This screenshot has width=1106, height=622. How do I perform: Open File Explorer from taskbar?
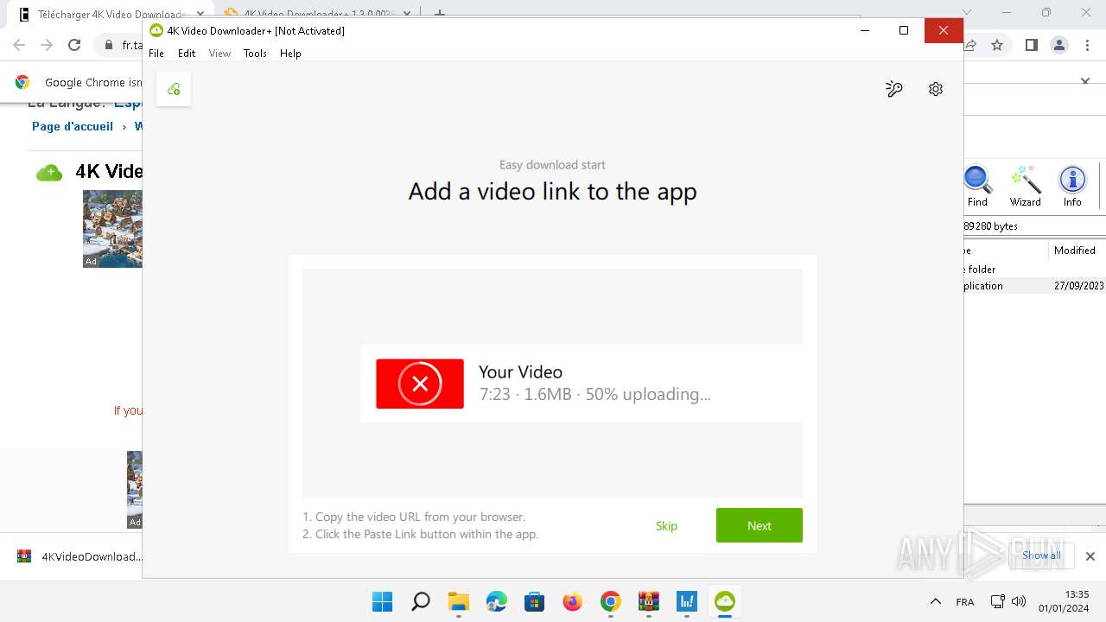point(458,601)
